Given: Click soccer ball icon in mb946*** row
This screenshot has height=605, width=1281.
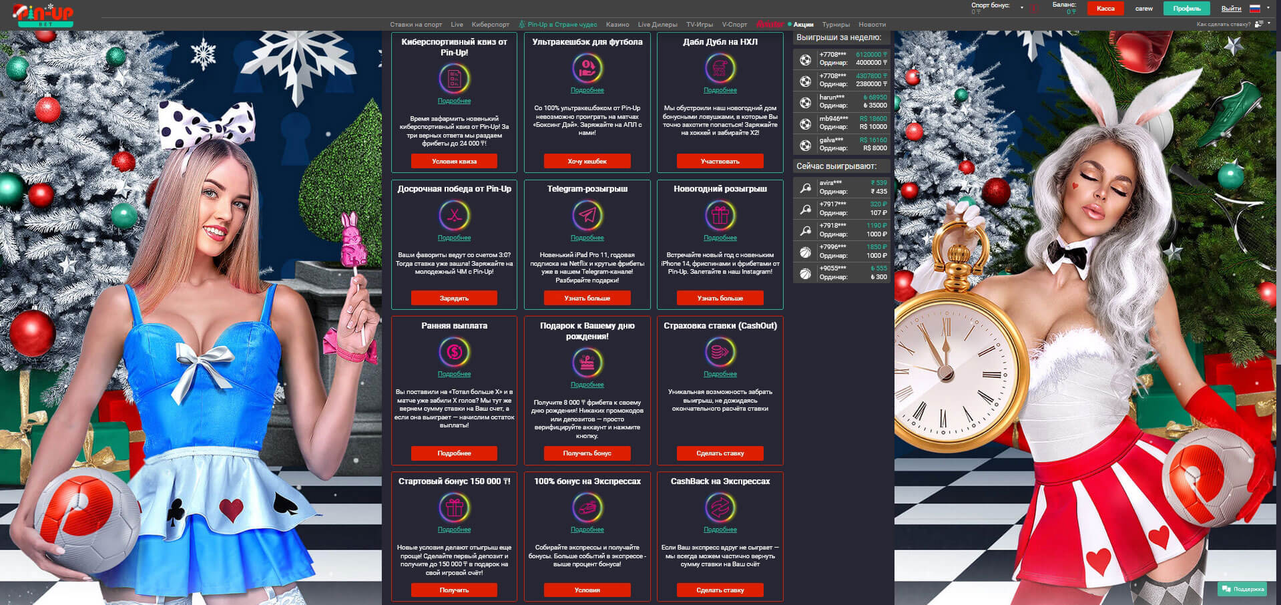Looking at the screenshot, I should point(805,124).
